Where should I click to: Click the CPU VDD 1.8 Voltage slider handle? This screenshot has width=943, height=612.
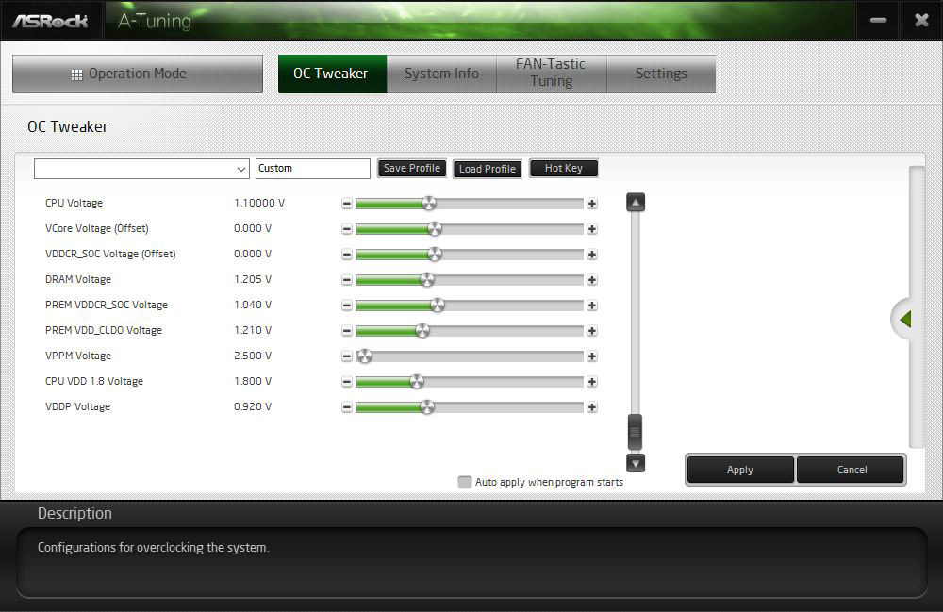point(416,382)
